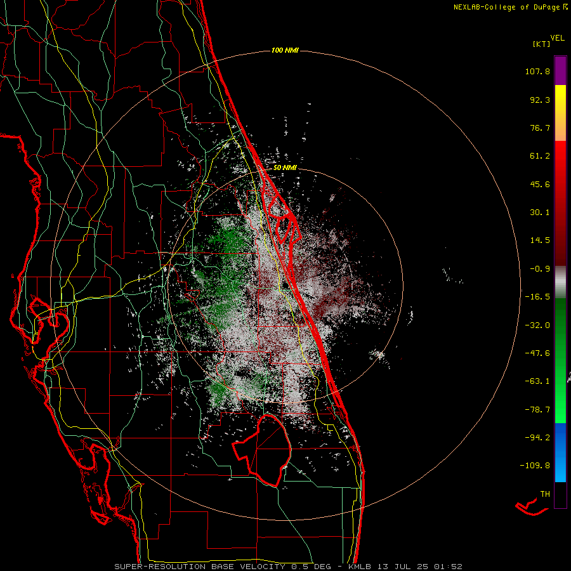Click the -0.9 velocity scale value
The image size is (571, 571).
tap(540, 269)
